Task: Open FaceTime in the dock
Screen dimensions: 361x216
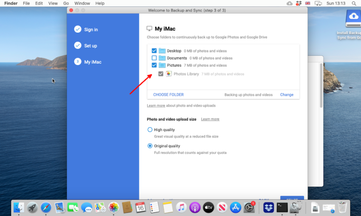Action: tap(73, 208)
